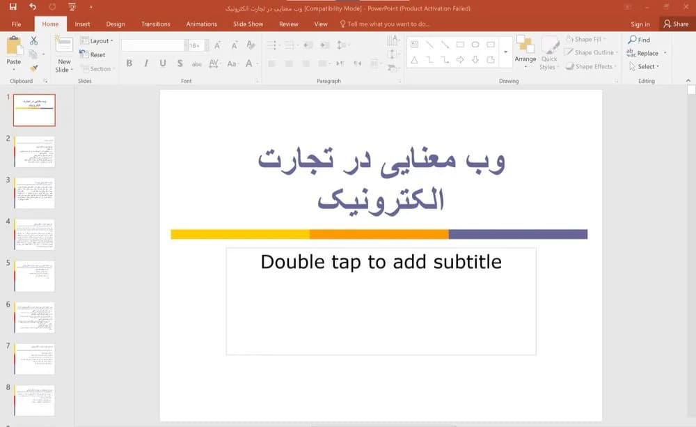Screen dimensions: 696x427
Task: Click the subtitle placeholder text
Action: pyautogui.click(x=381, y=262)
